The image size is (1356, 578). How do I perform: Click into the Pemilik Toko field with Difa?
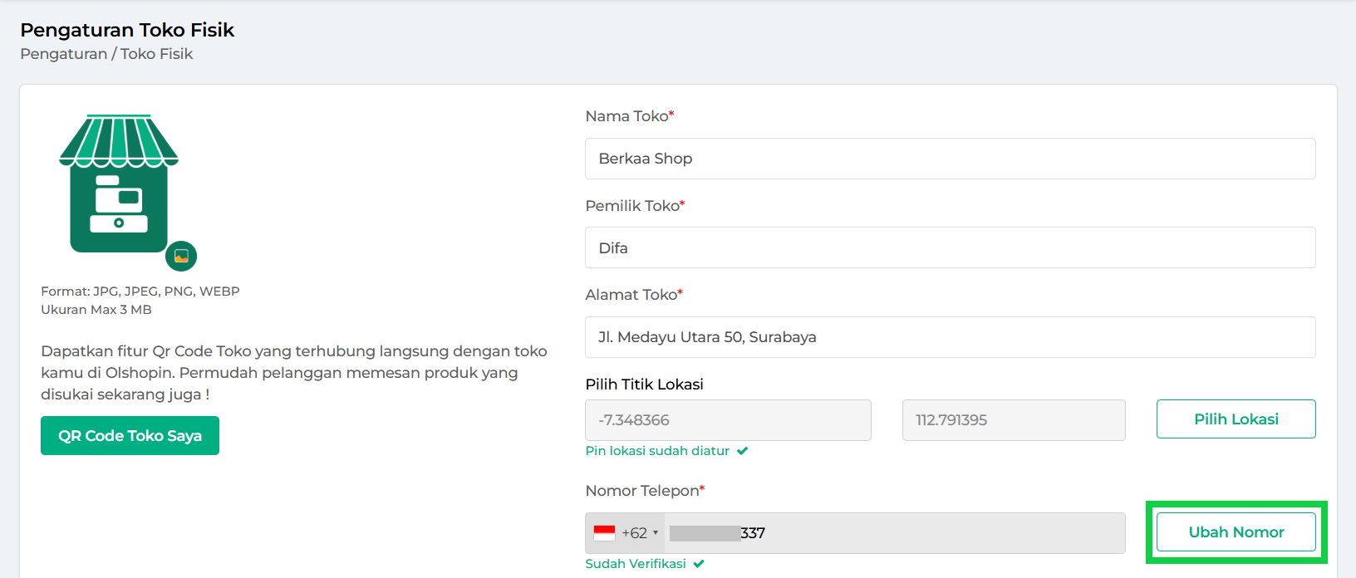[950, 248]
